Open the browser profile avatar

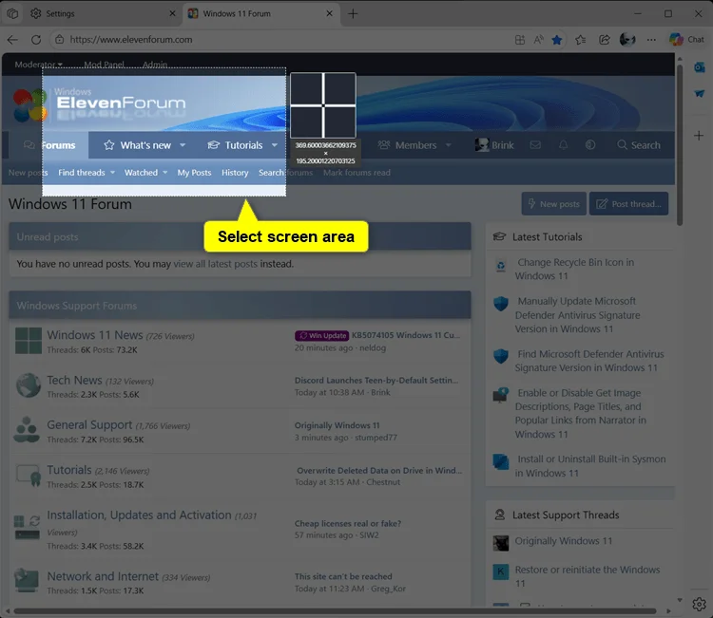627,40
